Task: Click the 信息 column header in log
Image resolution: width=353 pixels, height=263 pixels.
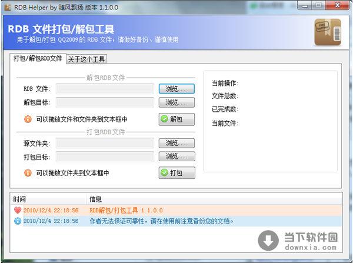Action: tap(214, 199)
